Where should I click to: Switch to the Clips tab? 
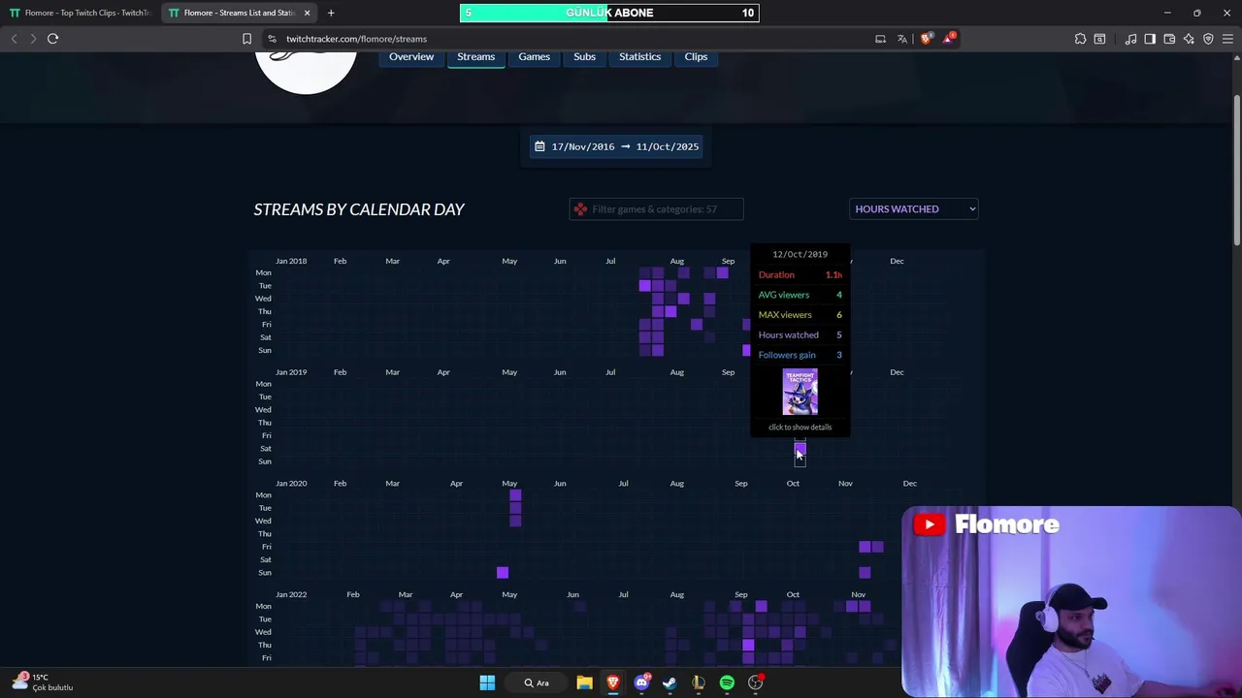click(696, 56)
